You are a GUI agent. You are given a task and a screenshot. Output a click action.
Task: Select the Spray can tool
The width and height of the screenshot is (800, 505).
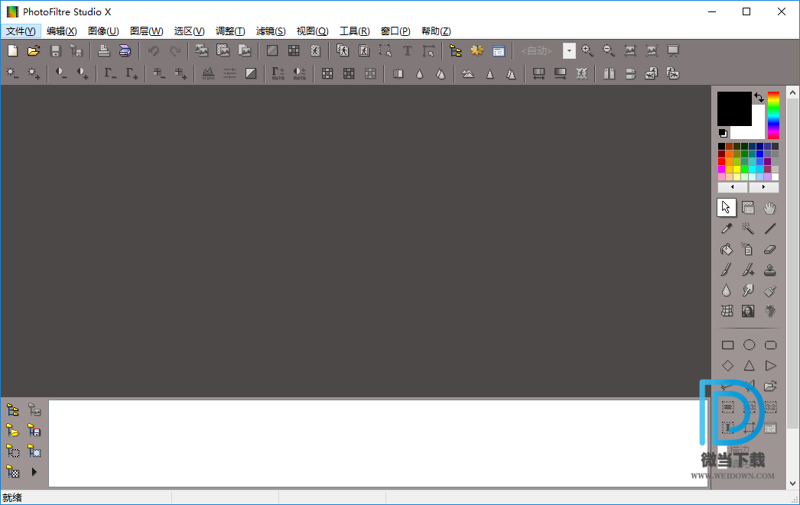[x=748, y=249]
